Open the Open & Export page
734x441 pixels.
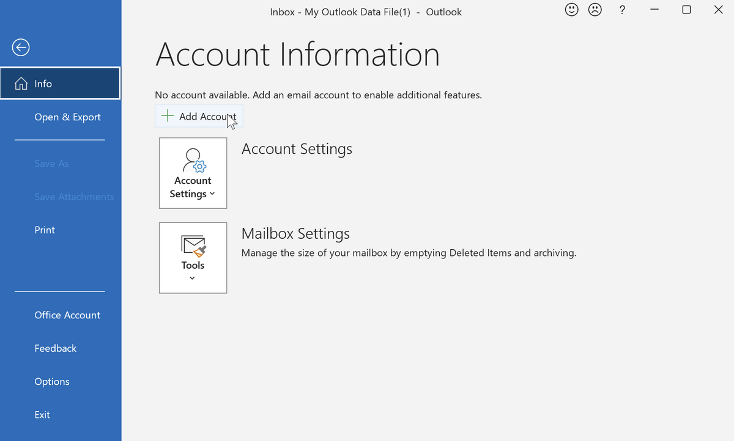[x=67, y=117]
